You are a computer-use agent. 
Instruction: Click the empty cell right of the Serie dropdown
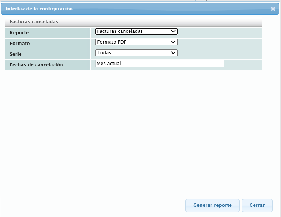(220, 53)
